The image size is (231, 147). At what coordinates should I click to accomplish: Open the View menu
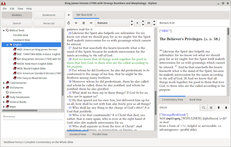tap(20, 8)
